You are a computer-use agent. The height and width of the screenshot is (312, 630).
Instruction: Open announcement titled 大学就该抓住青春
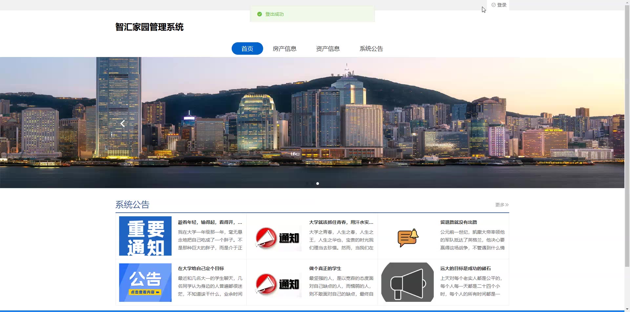pos(341,222)
